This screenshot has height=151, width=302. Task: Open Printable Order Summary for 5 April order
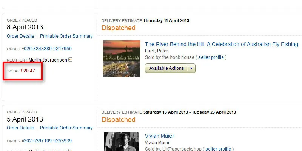click(66, 128)
